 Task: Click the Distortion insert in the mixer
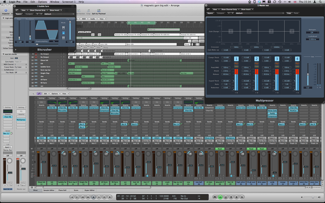coord(251,108)
